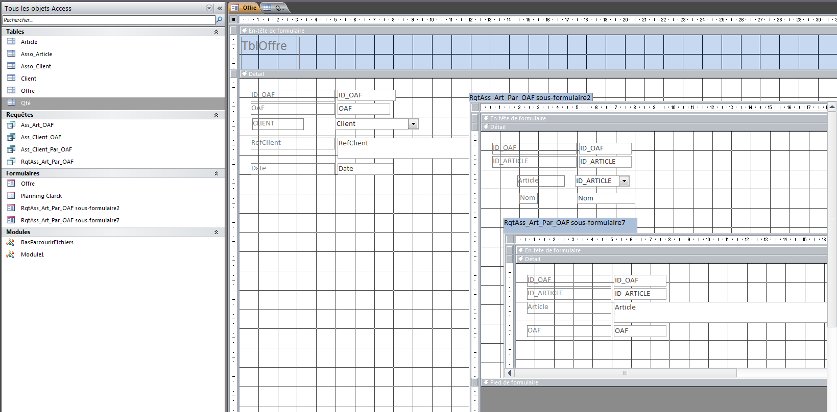Click the Ass_Client_Par_OAF query icon

pyautogui.click(x=11, y=149)
